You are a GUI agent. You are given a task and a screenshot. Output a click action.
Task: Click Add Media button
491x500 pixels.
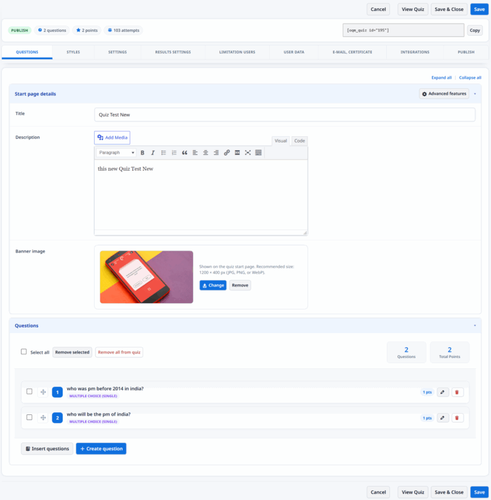[x=113, y=137]
